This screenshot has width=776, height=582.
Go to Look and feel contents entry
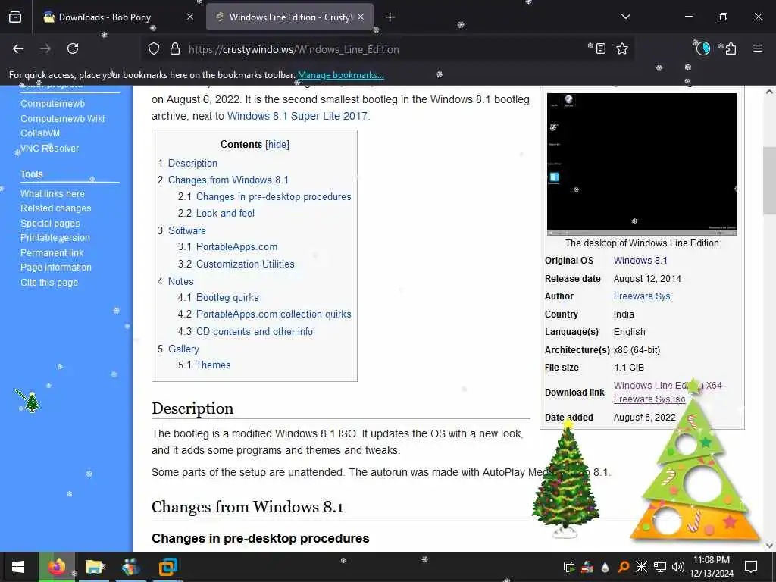point(225,213)
